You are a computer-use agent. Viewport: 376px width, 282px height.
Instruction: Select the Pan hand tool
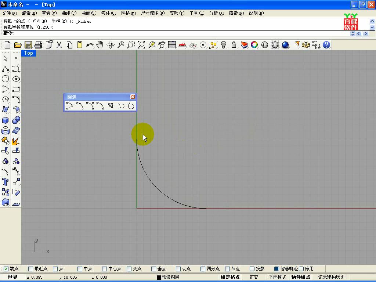pos(100,45)
